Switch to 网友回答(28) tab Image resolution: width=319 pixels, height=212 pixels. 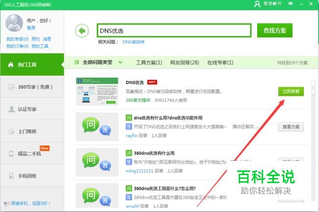185,62
